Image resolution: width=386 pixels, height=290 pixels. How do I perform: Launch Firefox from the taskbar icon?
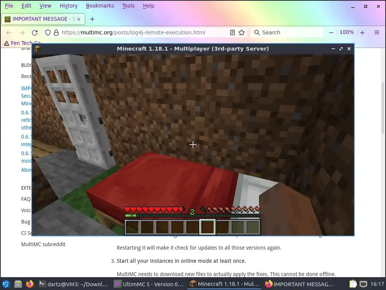point(30,284)
